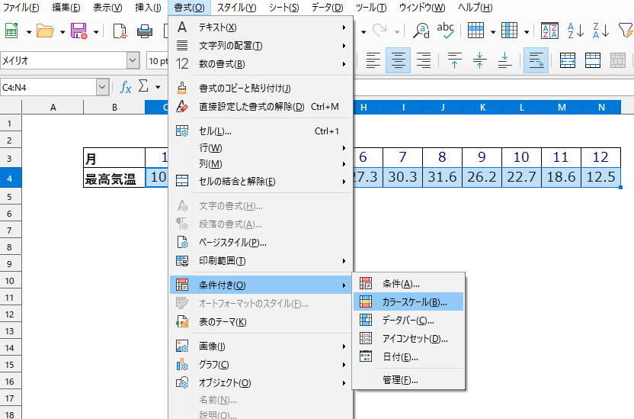The height and width of the screenshot is (419, 634).
Task: Open the font name dropdown メイリオ
Action: (x=133, y=60)
